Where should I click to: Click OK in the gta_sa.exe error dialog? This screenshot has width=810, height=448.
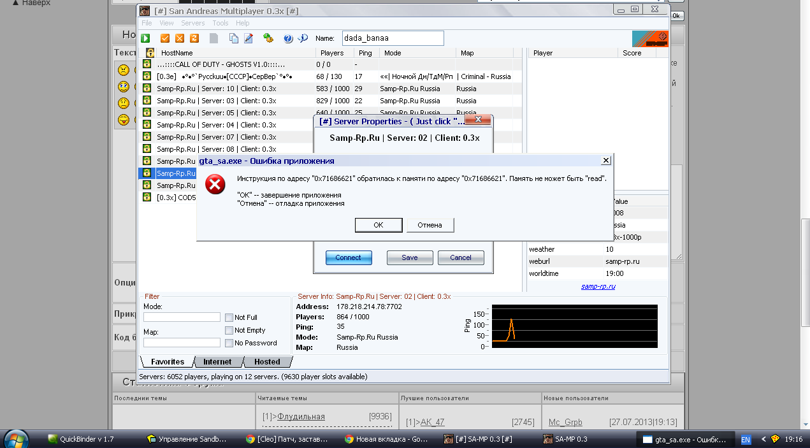[379, 225]
